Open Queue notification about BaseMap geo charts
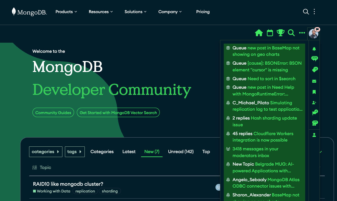Screen dimensions: 337x201 [x=264, y=51]
